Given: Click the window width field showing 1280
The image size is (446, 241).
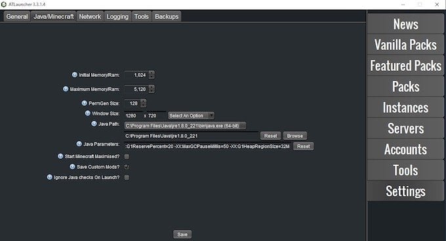Looking at the screenshot, I should coord(133,116).
